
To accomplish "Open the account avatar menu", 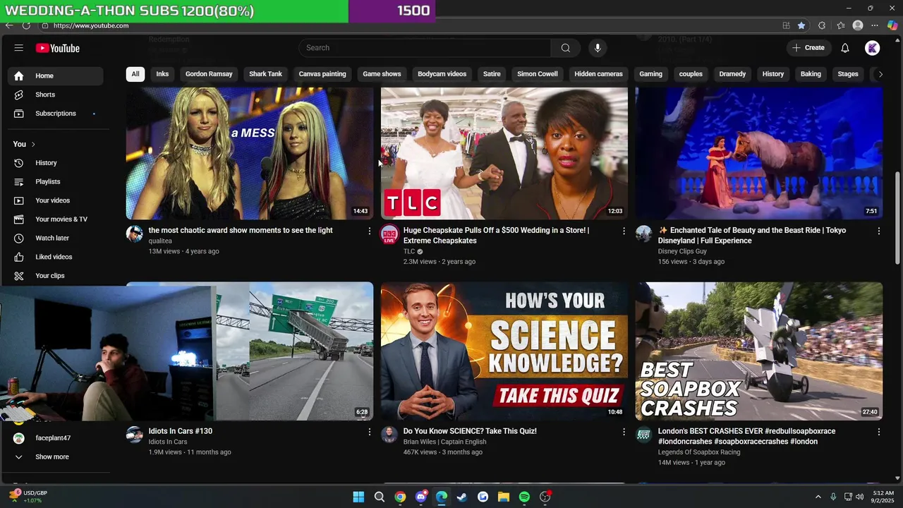I will pyautogui.click(x=873, y=48).
